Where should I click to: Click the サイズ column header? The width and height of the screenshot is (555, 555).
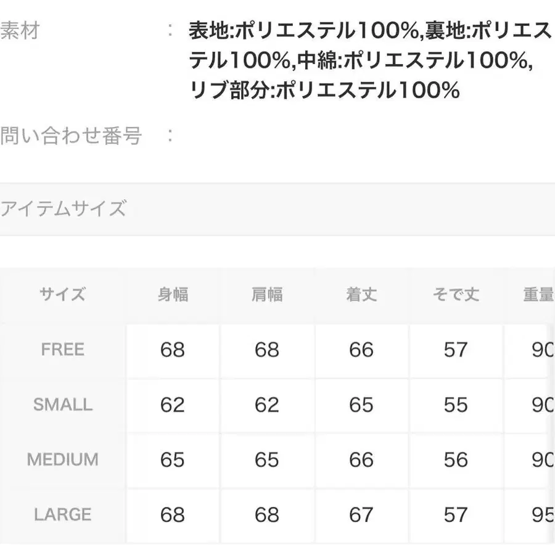62,294
